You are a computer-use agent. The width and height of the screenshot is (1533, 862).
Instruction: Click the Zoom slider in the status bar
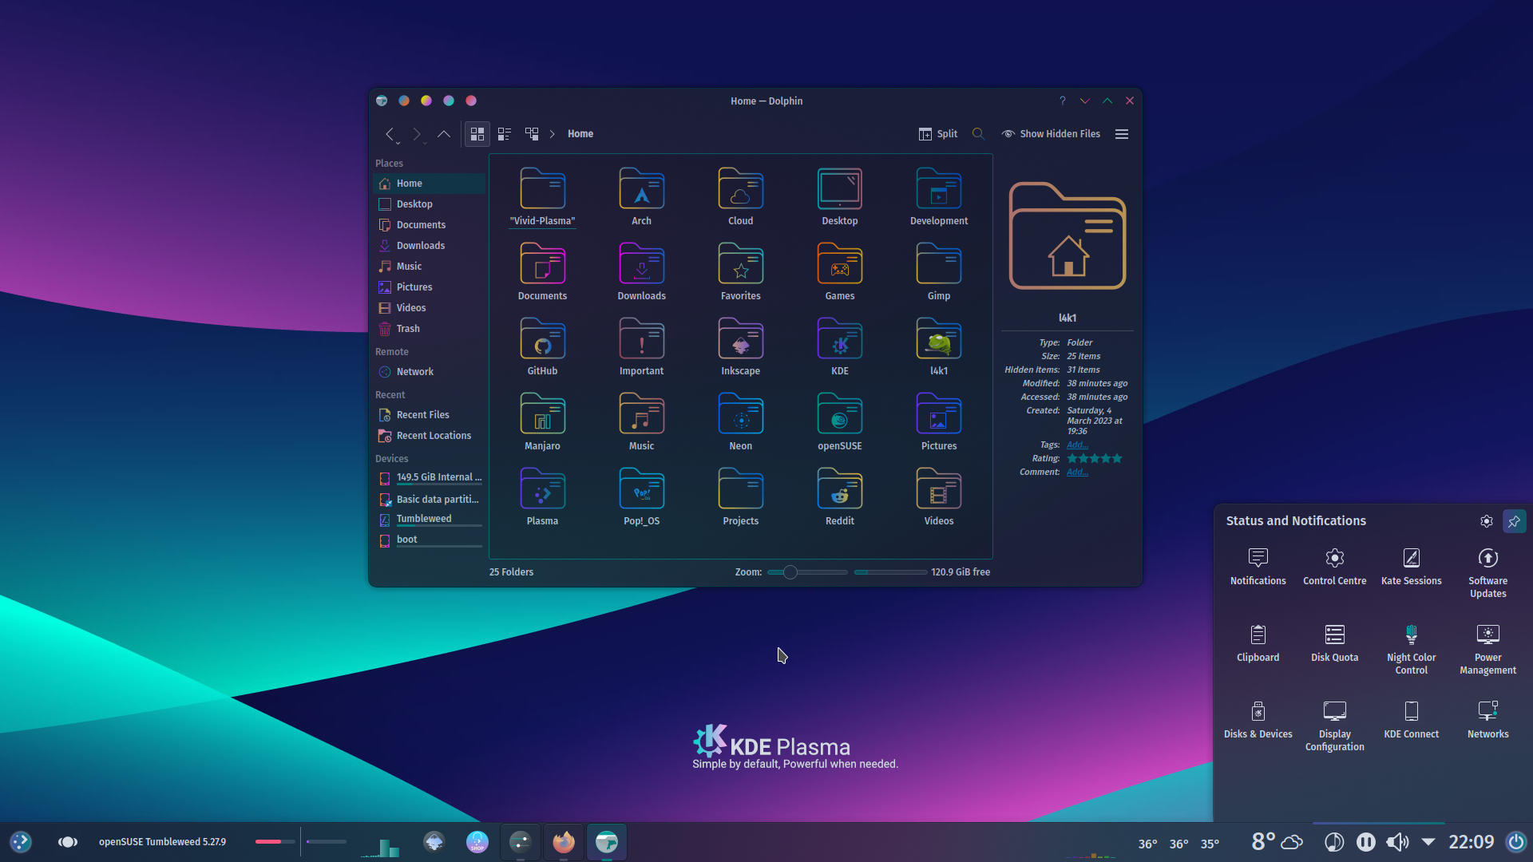pyautogui.click(x=807, y=572)
